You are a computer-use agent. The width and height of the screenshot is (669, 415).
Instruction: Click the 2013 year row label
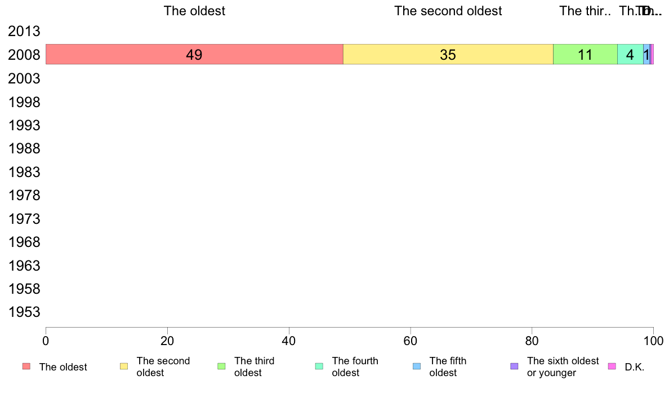point(24,31)
